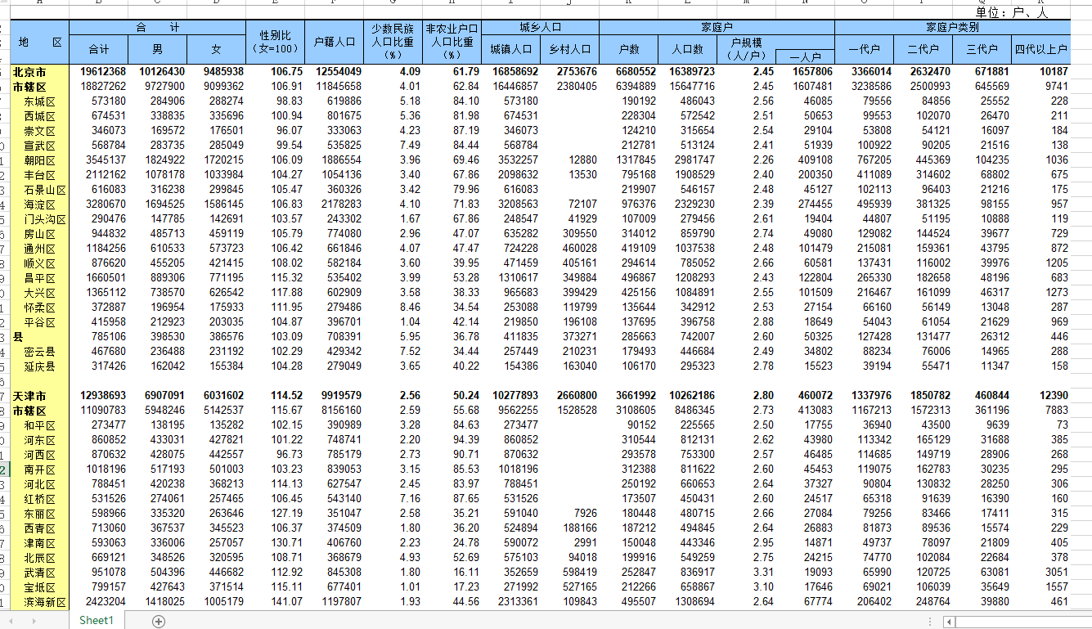The image size is (1092, 629).
Task: Click the 丰台区 row label
Action: click(x=39, y=175)
